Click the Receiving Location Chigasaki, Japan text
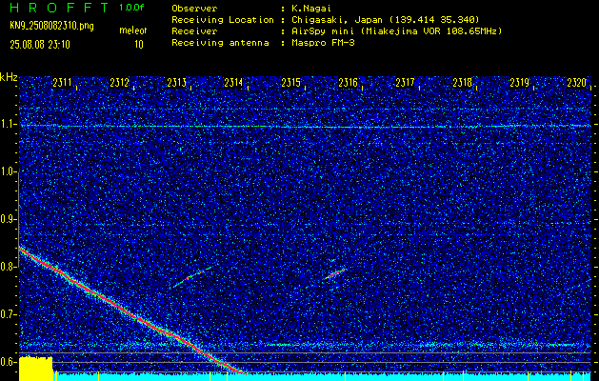599x381 pixels. click(385, 19)
